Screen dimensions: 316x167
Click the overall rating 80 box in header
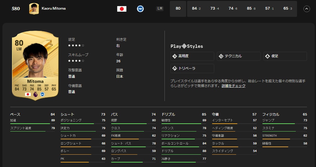point(178,9)
